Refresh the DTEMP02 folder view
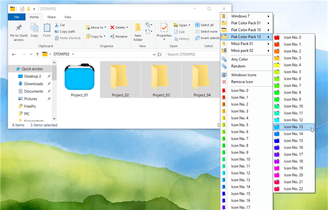The width and height of the screenshot is (328, 210). click(x=160, y=55)
